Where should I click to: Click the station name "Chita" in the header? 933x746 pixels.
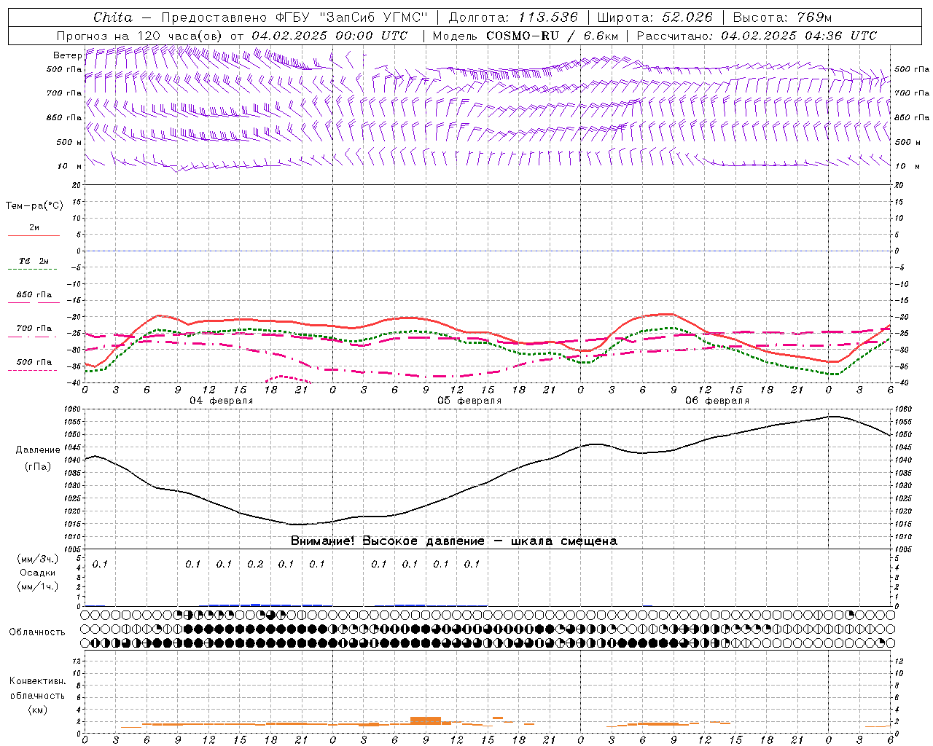[113, 17]
